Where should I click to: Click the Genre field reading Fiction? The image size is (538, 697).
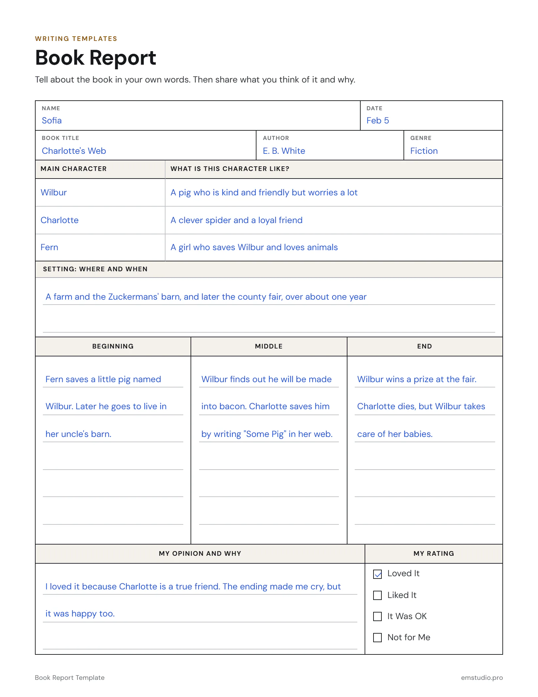[453, 145]
